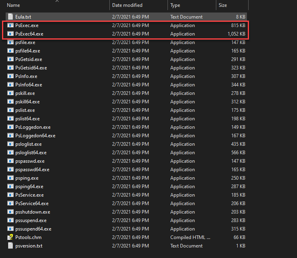Viewport: 297px width, 258px height.
Task: Click the Application type of pskill.exe
Action: (182, 93)
